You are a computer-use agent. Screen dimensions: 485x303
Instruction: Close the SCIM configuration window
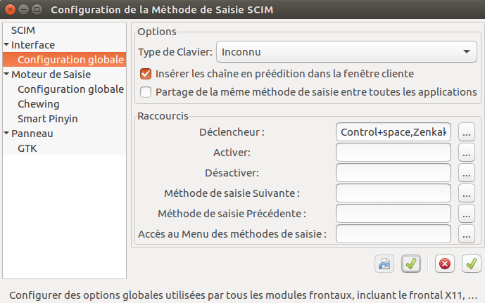tap(10, 10)
